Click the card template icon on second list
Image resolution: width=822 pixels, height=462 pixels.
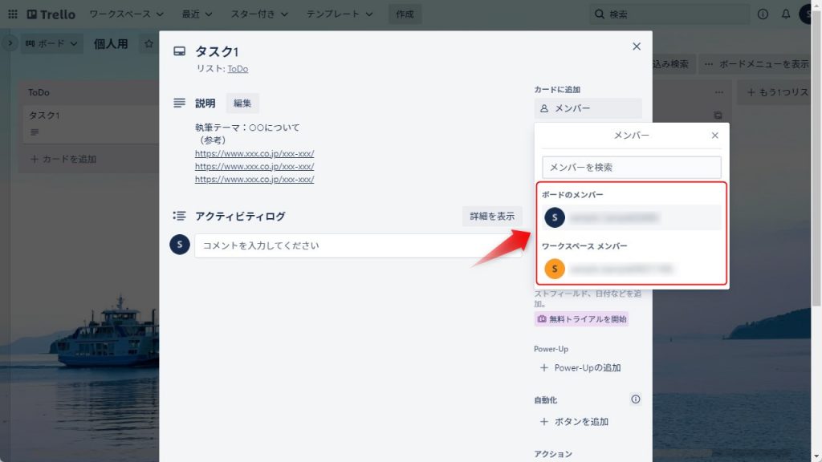coord(718,115)
